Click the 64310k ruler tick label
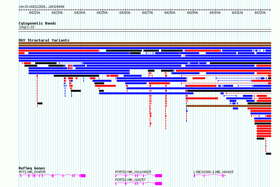 tap(238, 13)
